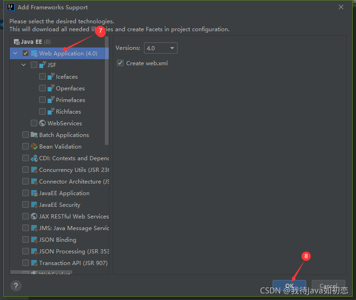Enable JAX RESTful Web Services checkbox

click(26, 216)
